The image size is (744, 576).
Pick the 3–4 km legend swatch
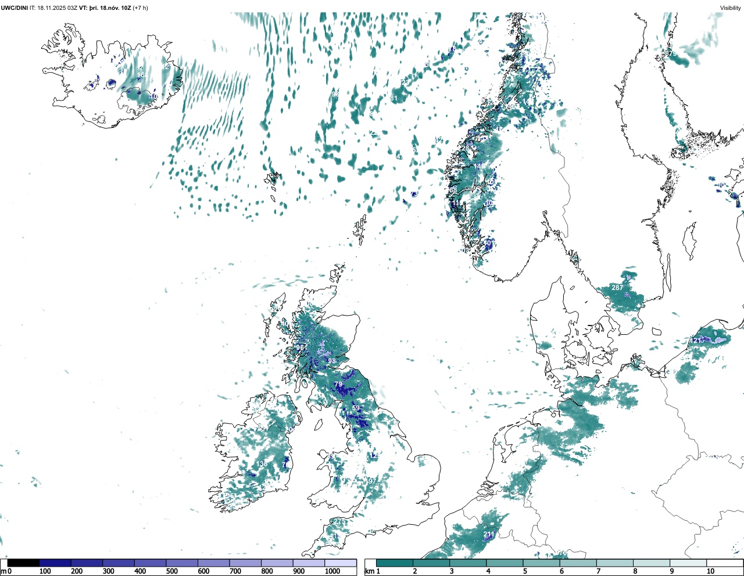(x=468, y=563)
